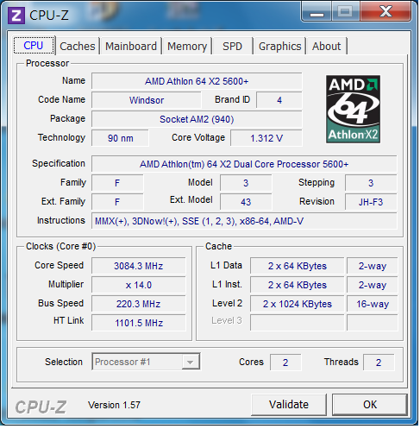Click the L1 Data 2-way associativity value
Screen dimensions: 420x429
373,266
